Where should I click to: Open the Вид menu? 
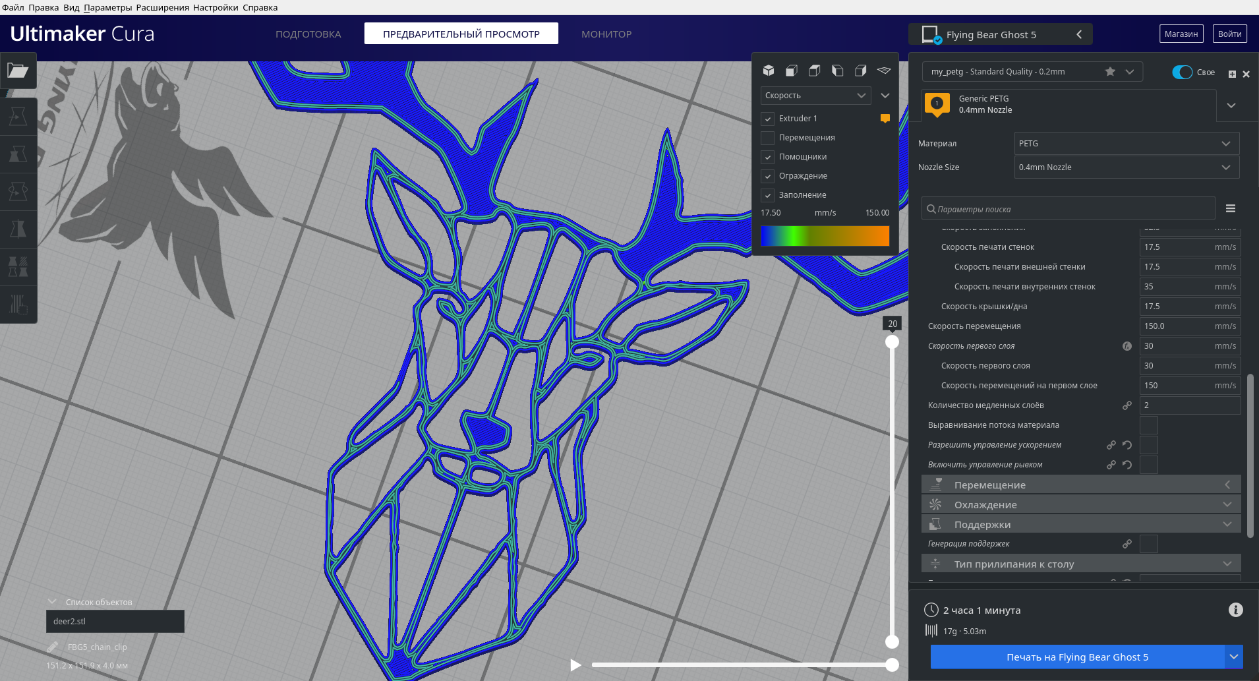click(x=71, y=7)
